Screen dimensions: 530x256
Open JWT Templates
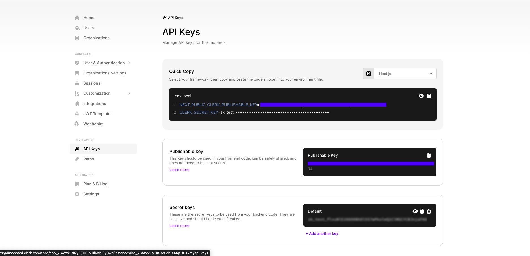pyautogui.click(x=98, y=114)
